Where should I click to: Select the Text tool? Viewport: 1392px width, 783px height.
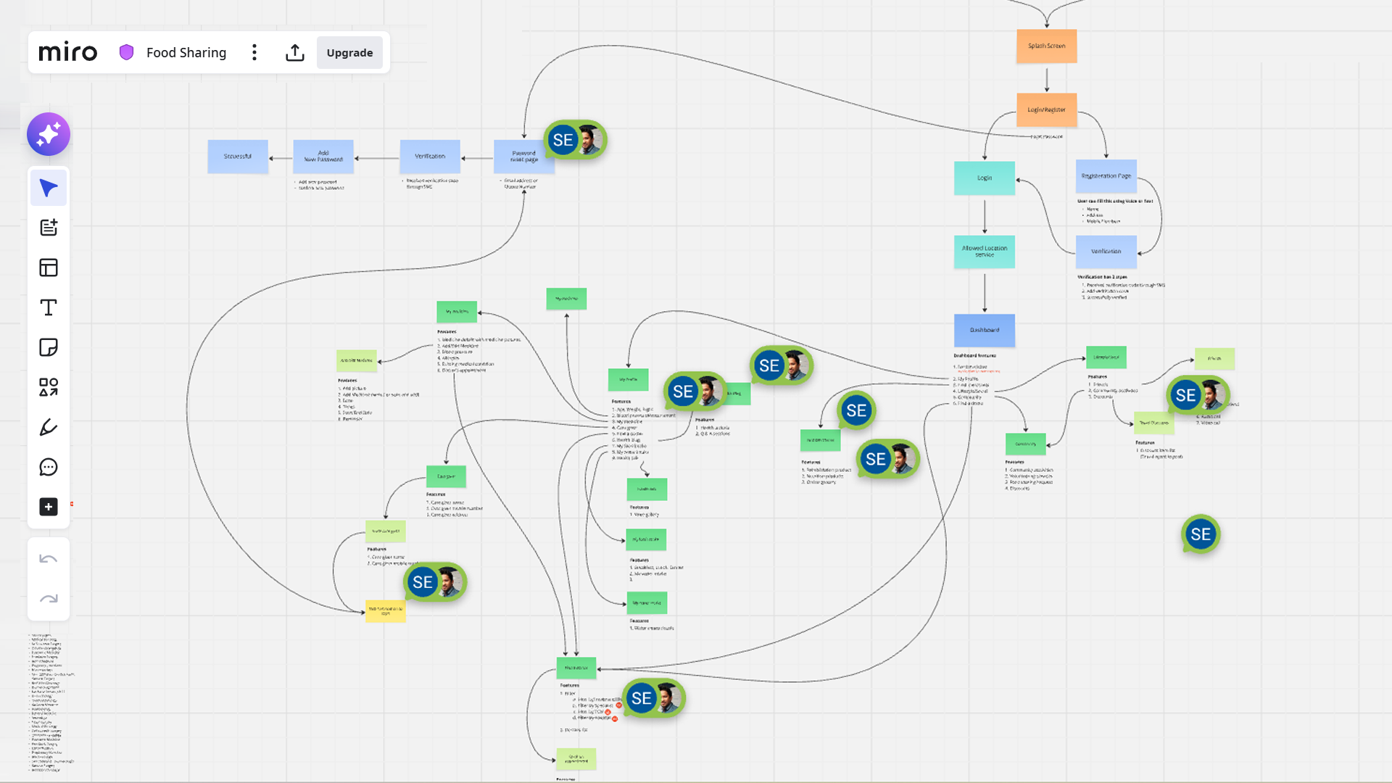click(49, 308)
